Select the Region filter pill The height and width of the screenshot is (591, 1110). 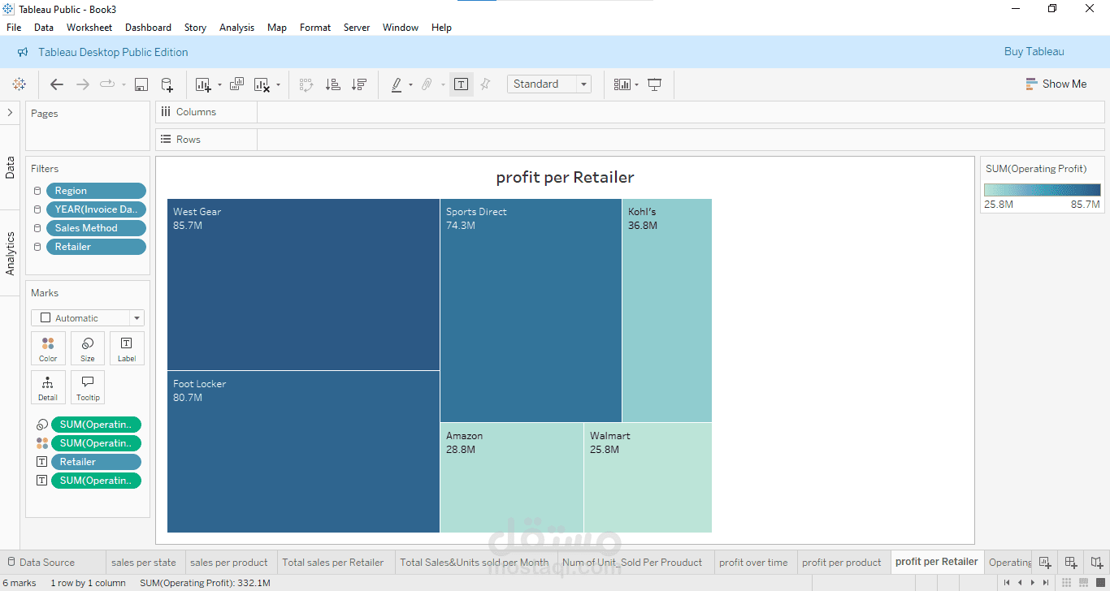click(96, 191)
